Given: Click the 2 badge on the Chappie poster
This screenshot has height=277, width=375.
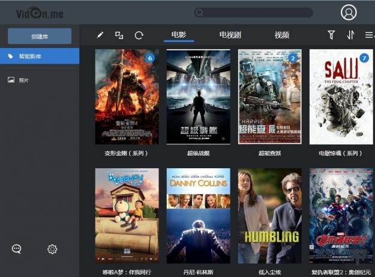Looking at the screenshot, I should pyautogui.click(x=293, y=58).
